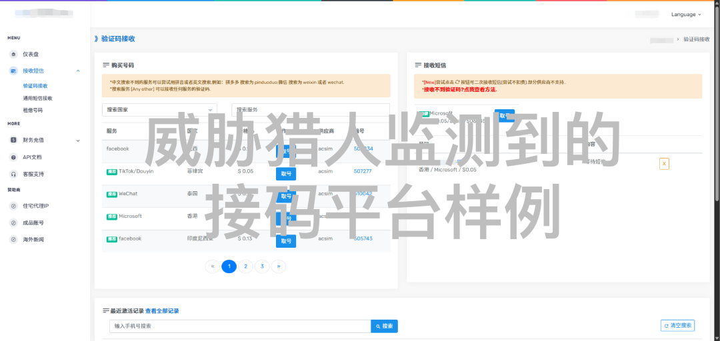Click the 财务充值 dollar icon in sidebar
This screenshot has height=341, width=720.
[13, 141]
